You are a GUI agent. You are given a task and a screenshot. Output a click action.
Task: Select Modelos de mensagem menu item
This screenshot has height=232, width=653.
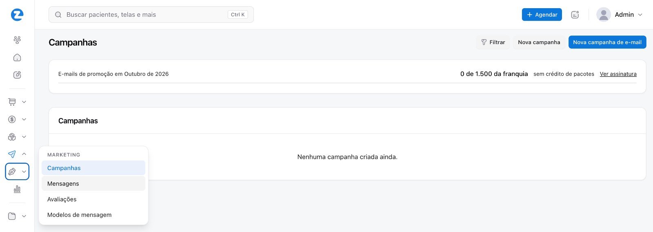[x=93, y=215]
